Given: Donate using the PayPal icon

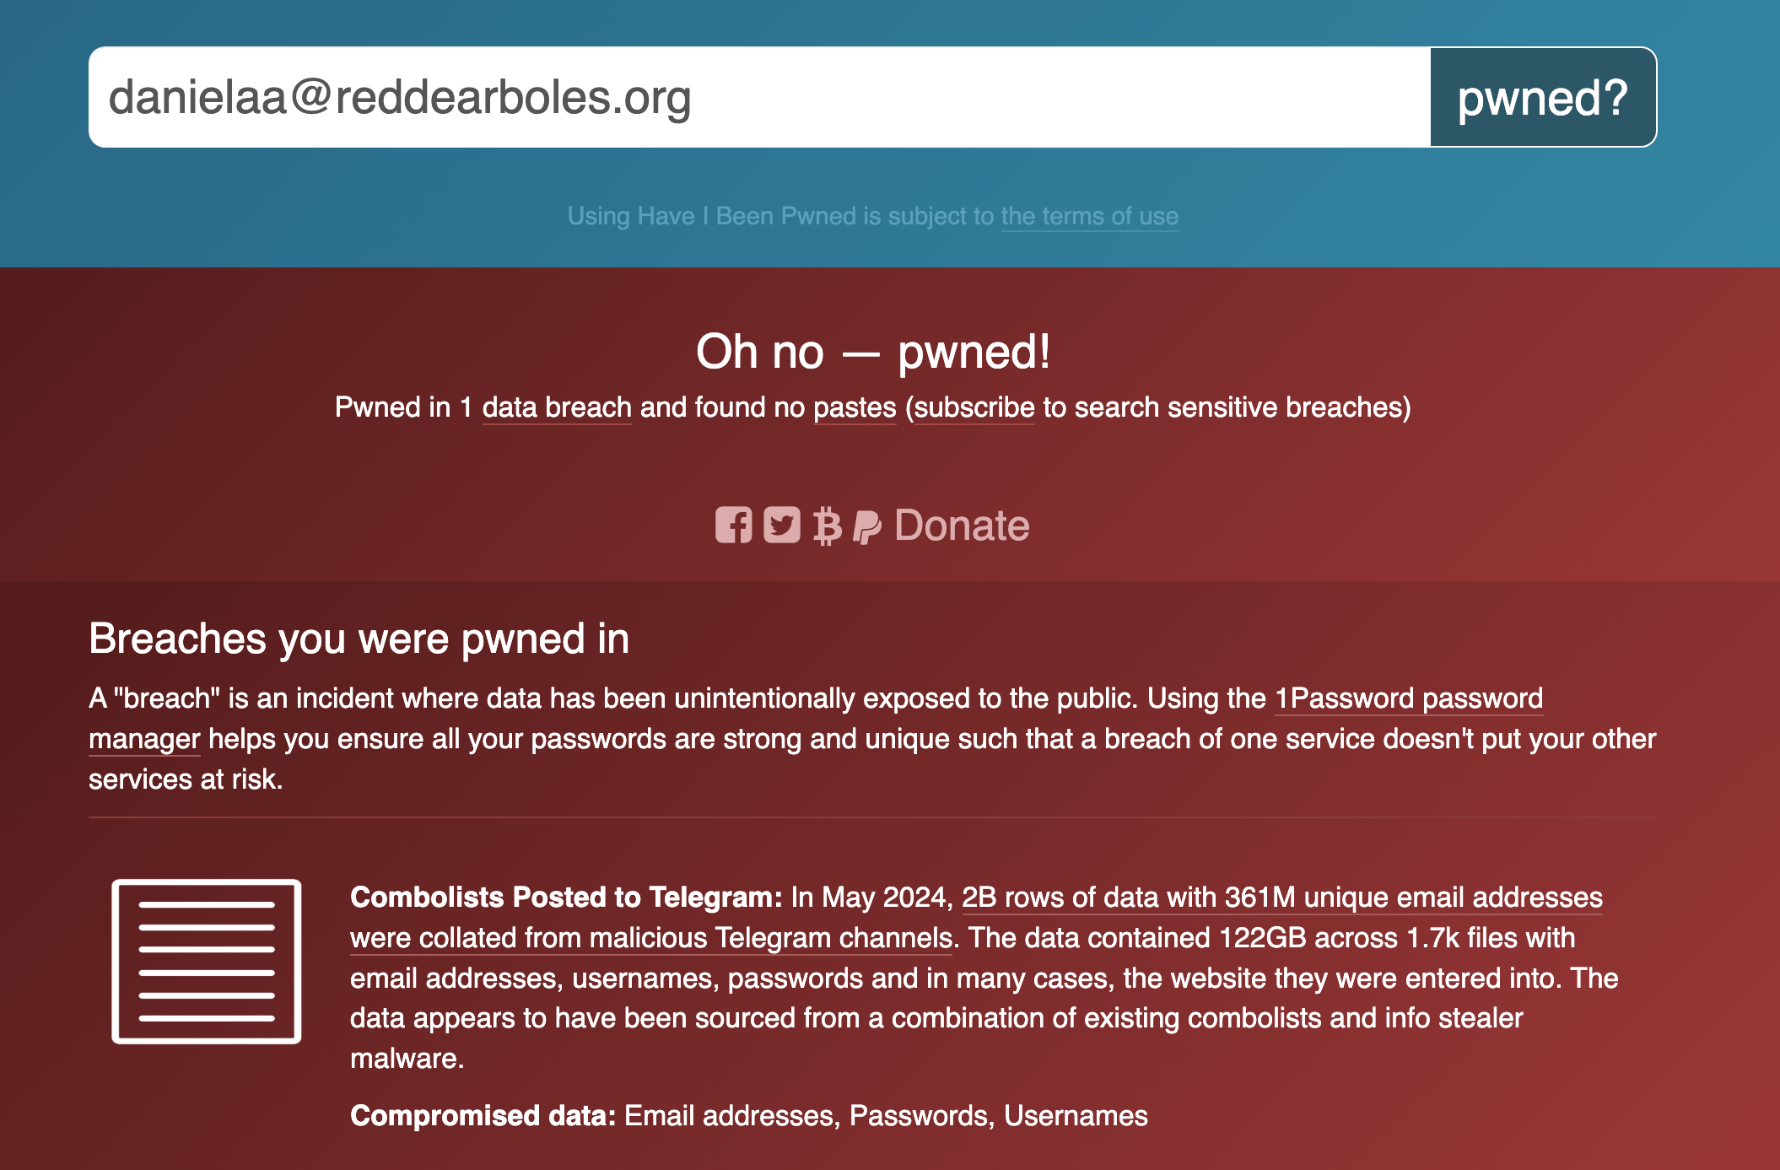Looking at the screenshot, I should point(867,526).
